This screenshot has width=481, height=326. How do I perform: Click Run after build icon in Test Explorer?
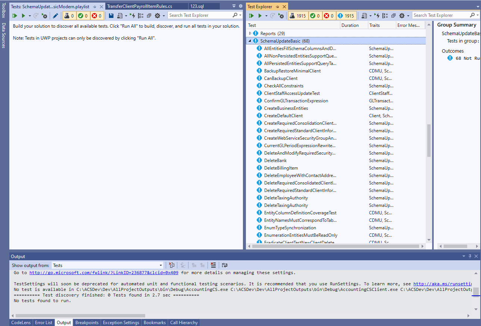[377, 16]
